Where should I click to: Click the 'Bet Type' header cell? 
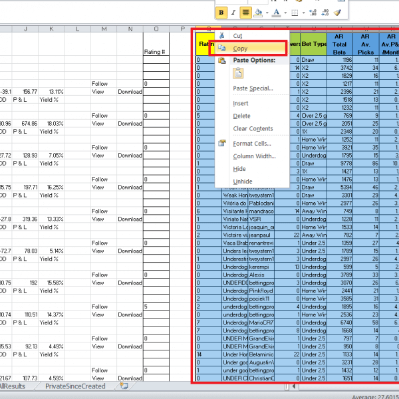[313, 44]
